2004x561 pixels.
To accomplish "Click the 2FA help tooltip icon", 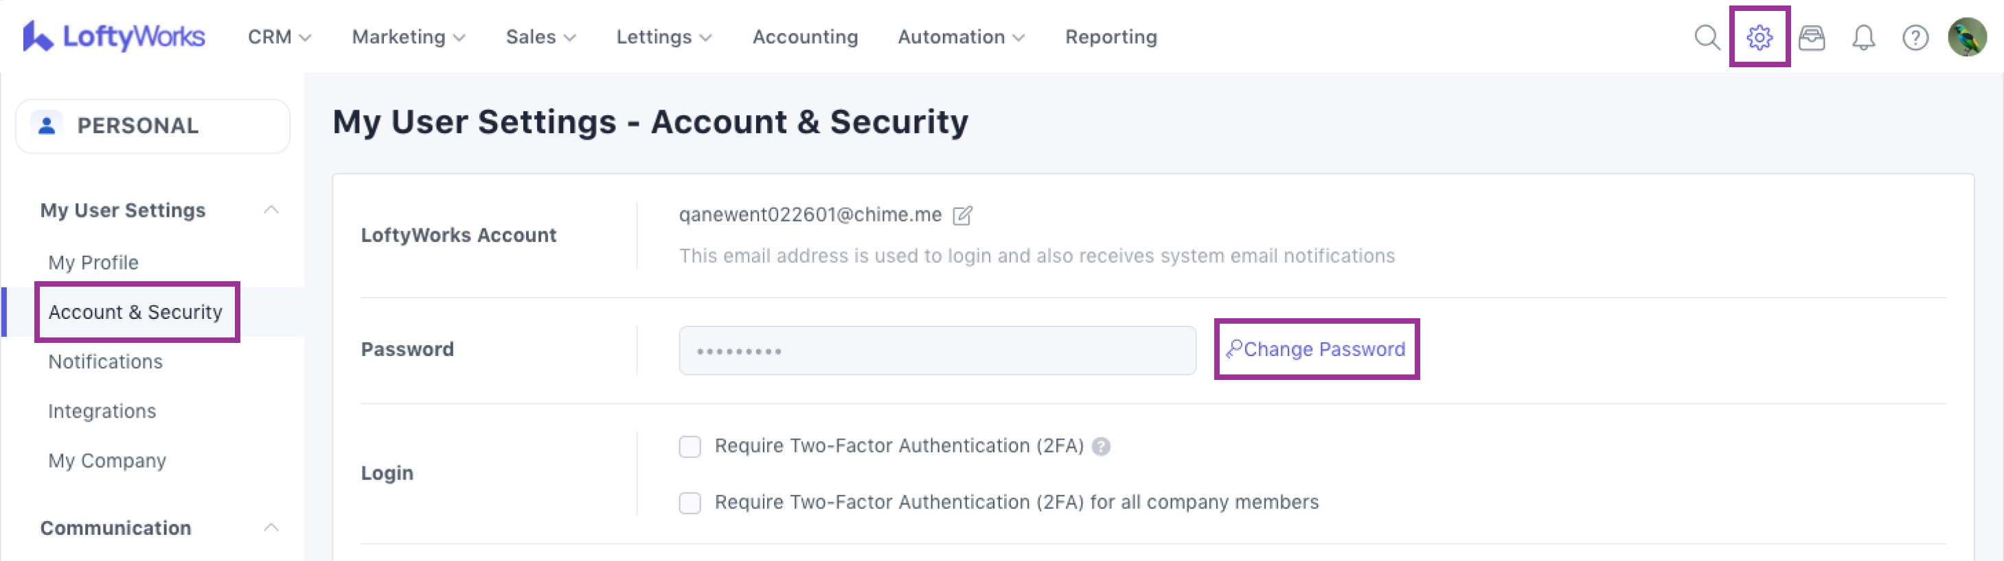I will (x=1101, y=446).
